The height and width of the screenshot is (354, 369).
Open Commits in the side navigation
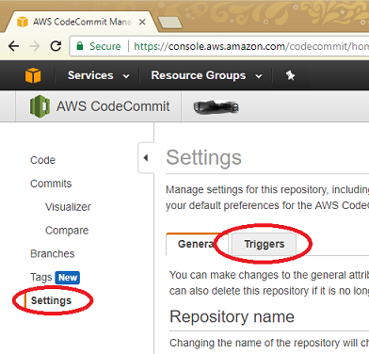click(51, 184)
